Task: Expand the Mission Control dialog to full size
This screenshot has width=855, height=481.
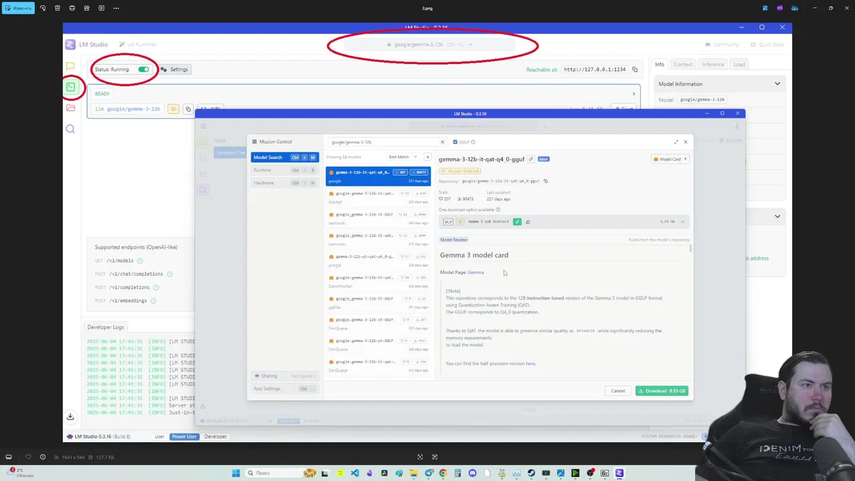Action: point(676,142)
